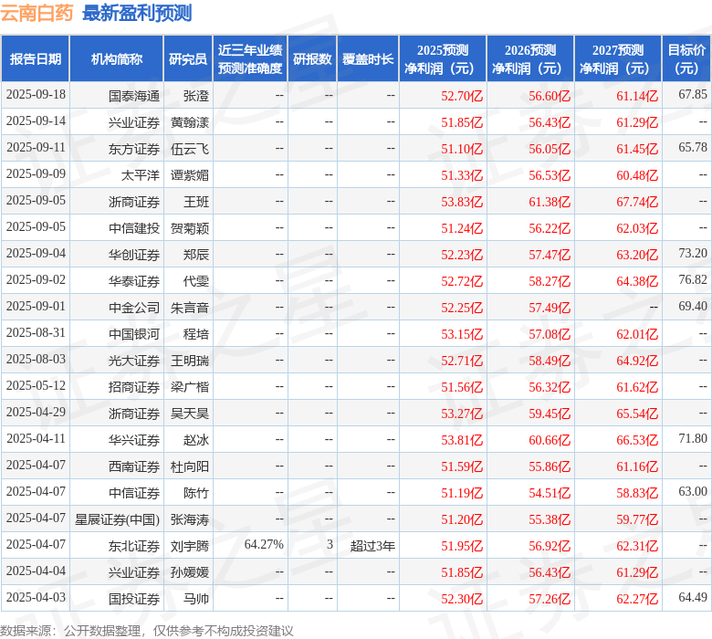The height and width of the screenshot is (639, 712).
Task: Select the 星展证券(中国) institution cell
Action: [117, 519]
